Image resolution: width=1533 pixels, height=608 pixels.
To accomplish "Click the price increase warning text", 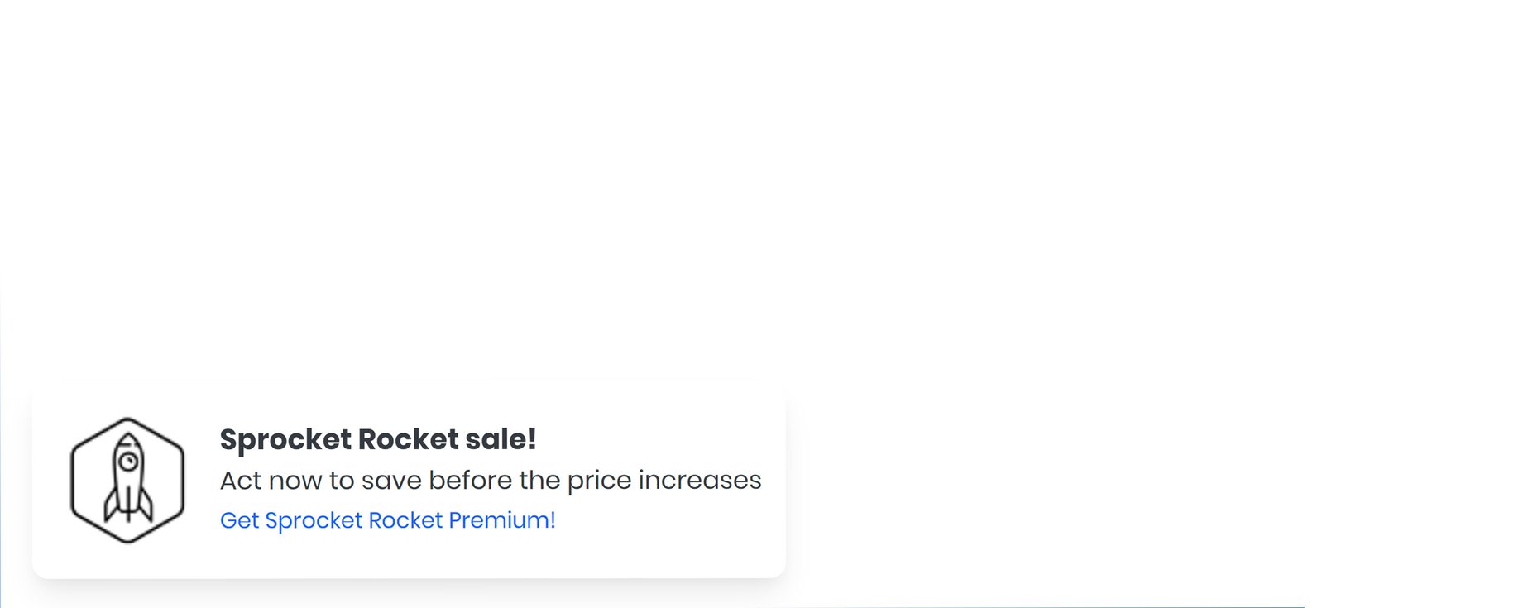I will click(x=491, y=480).
